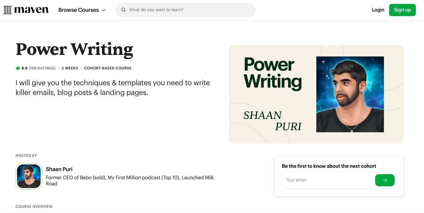This screenshot has height=213, width=424.
Task: Click the Login link
Action: click(378, 10)
